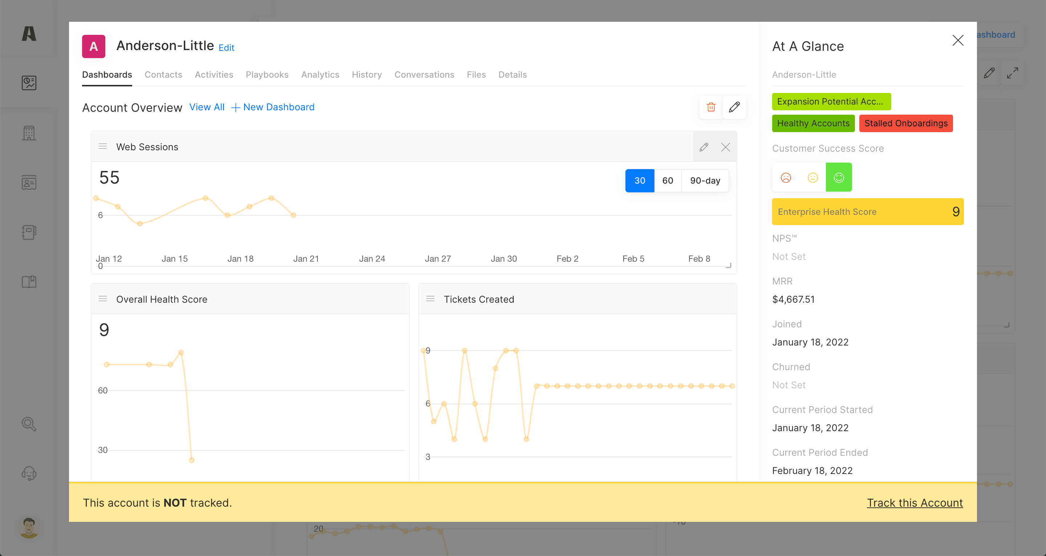The height and width of the screenshot is (556, 1046).
Task: Edit the Web Sessions widget
Action: coord(704,147)
